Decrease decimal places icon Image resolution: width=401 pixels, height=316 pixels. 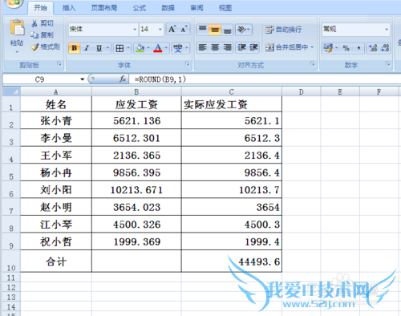coord(385,48)
